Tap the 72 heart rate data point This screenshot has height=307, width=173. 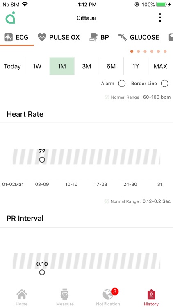coord(42,160)
